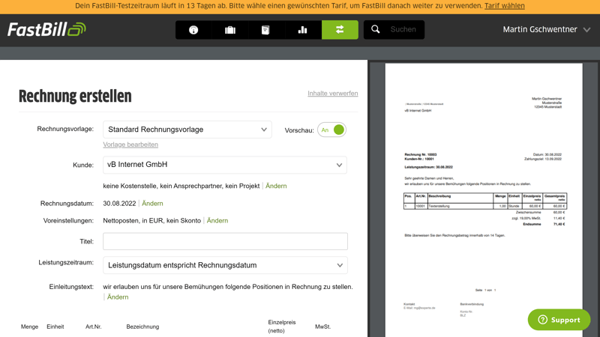Open the info dashboard icon in navbar
600x337 pixels.
pyautogui.click(x=193, y=30)
